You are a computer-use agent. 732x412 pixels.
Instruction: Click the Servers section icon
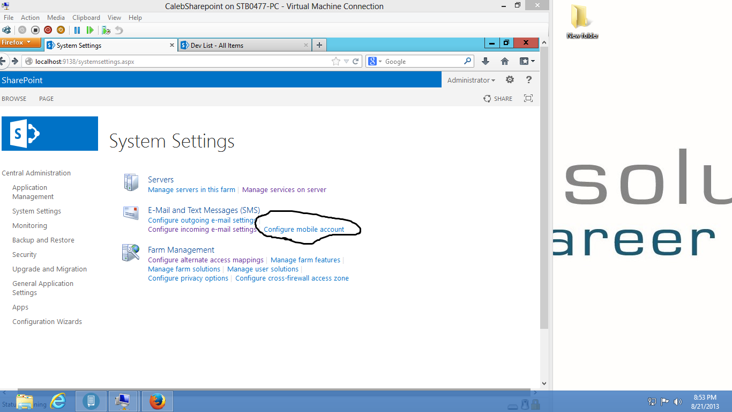pos(131,182)
